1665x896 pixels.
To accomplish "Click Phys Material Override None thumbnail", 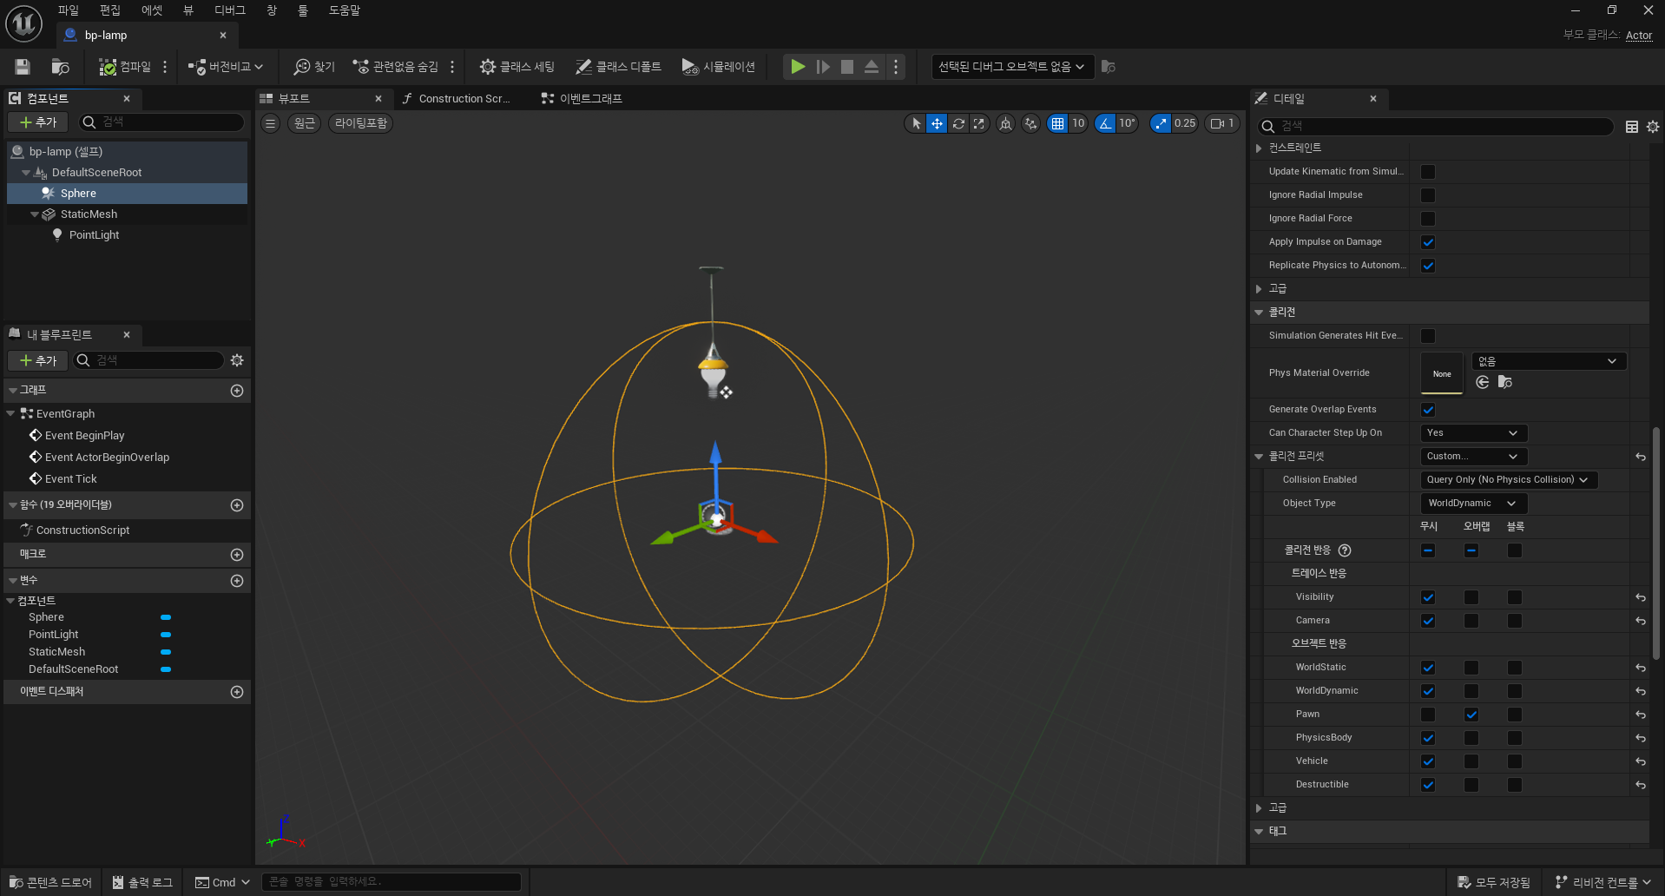I will (x=1442, y=373).
